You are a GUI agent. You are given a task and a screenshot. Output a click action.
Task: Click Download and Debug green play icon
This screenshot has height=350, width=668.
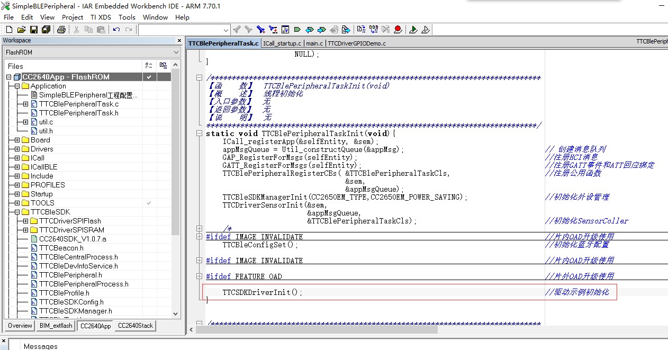pyautogui.click(x=413, y=30)
